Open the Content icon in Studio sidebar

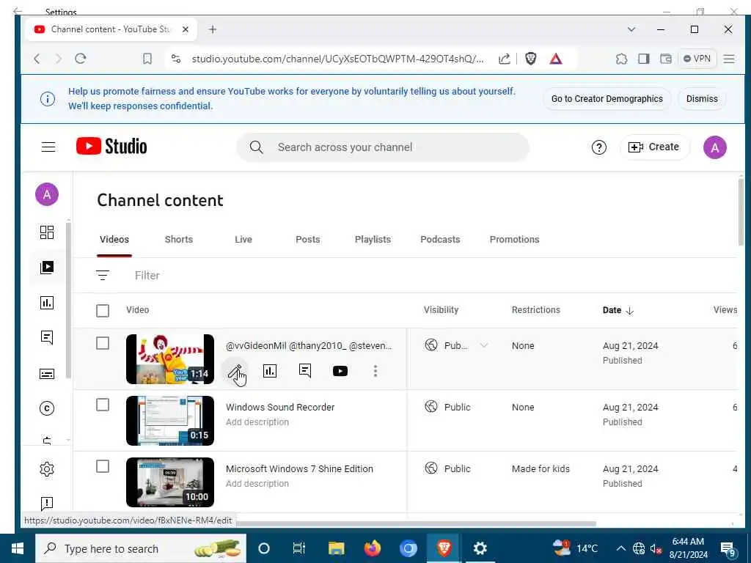[x=46, y=267]
